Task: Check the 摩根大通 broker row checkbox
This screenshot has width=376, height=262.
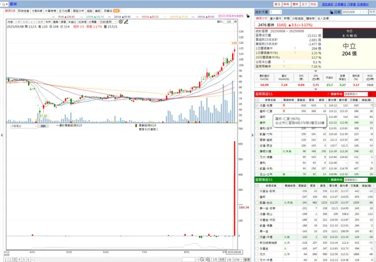Action: (257, 151)
